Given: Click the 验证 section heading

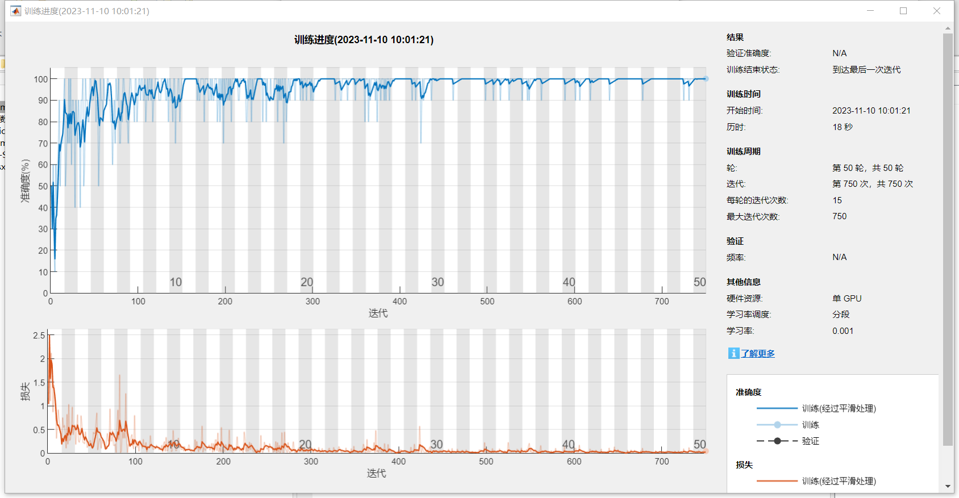Looking at the screenshot, I should pyautogui.click(x=735, y=241).
